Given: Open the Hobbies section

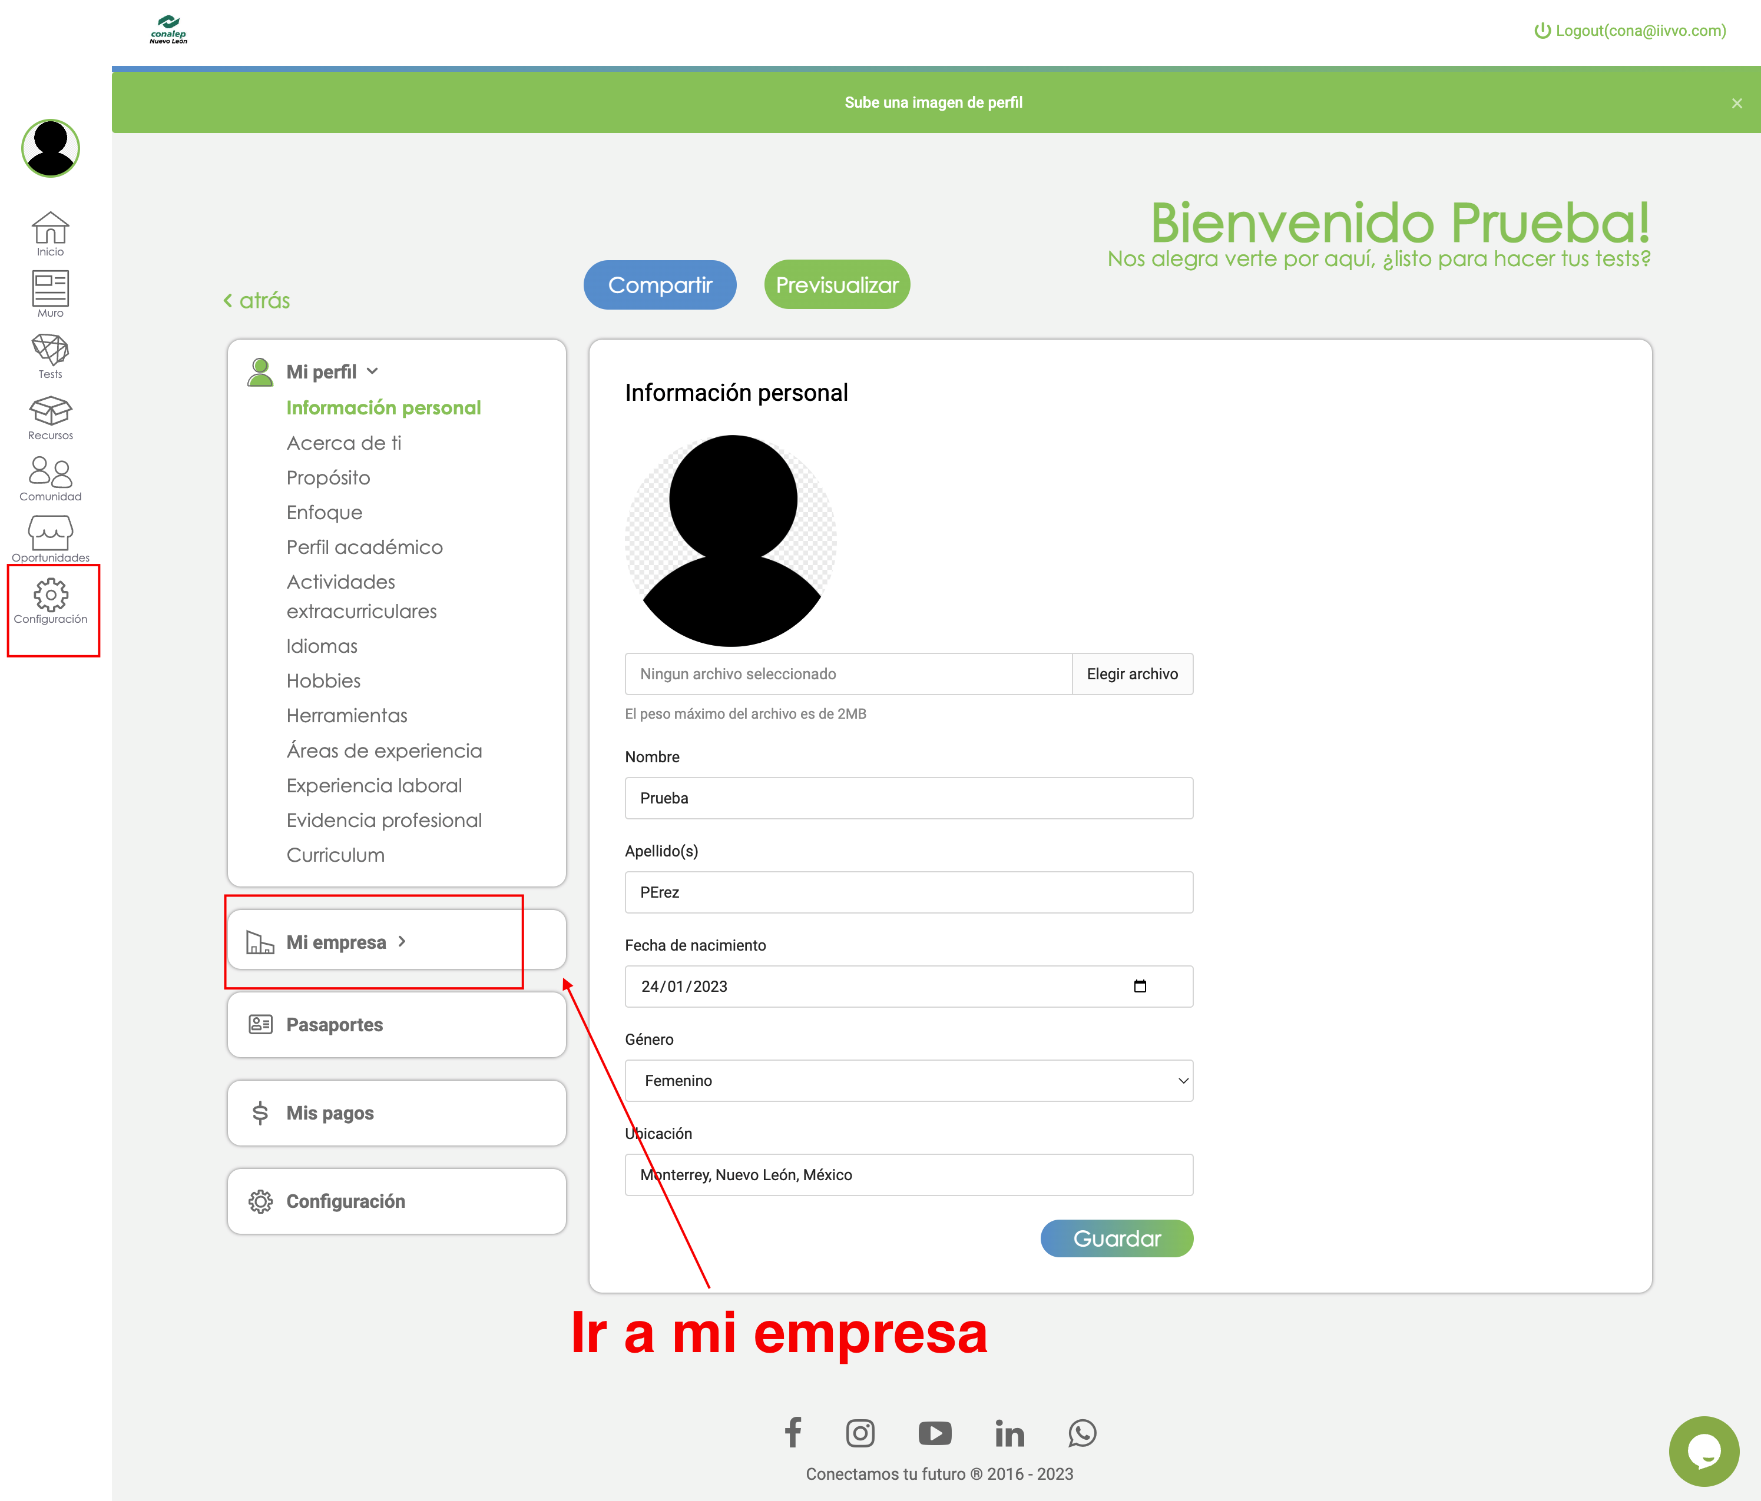Looking at the screenshot, I should (323, 680).
